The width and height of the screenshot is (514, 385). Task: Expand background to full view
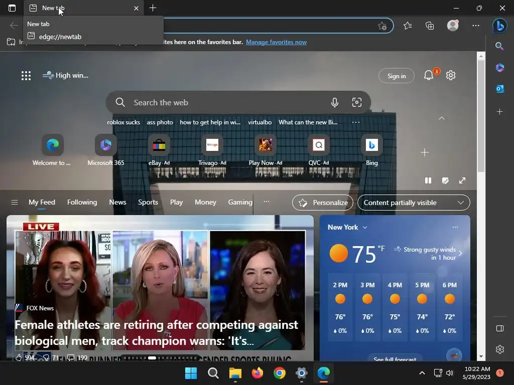click(x=462, y=180)
